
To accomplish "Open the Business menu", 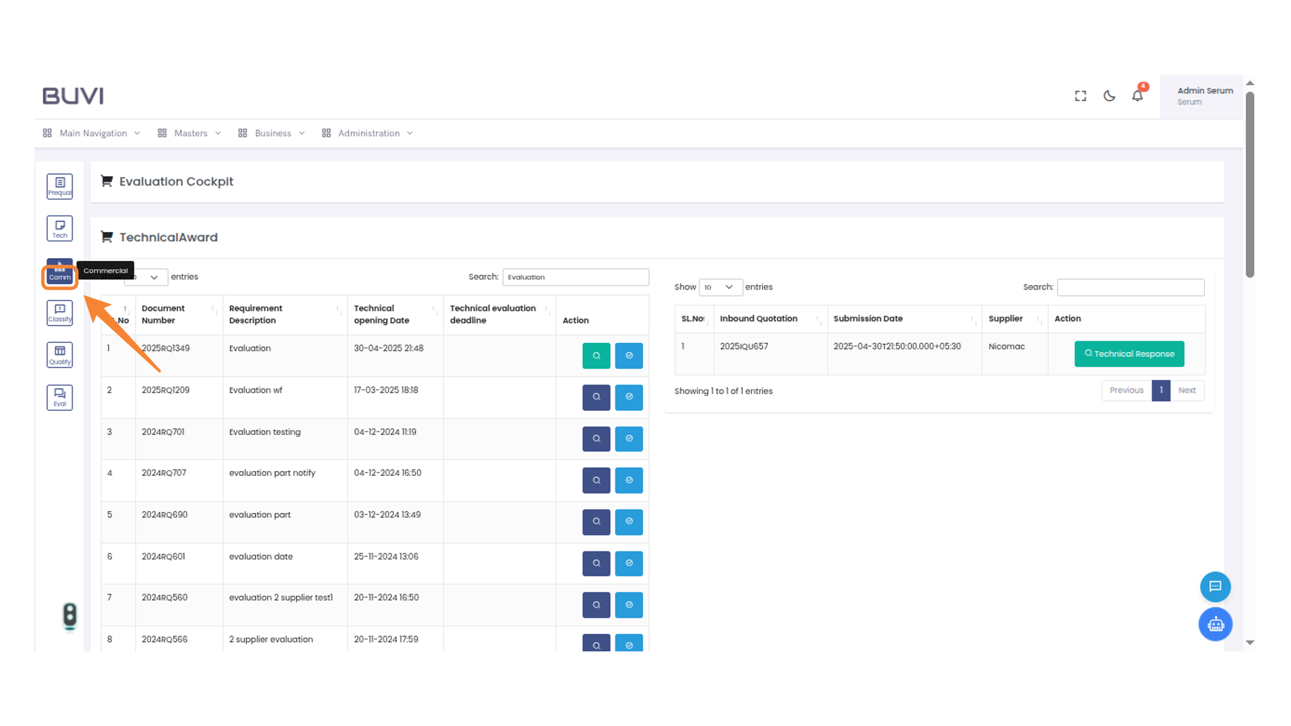I will click(272, 133).
